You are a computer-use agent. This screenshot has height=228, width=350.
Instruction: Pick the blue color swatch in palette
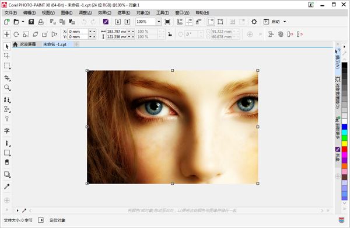(344, 127)
